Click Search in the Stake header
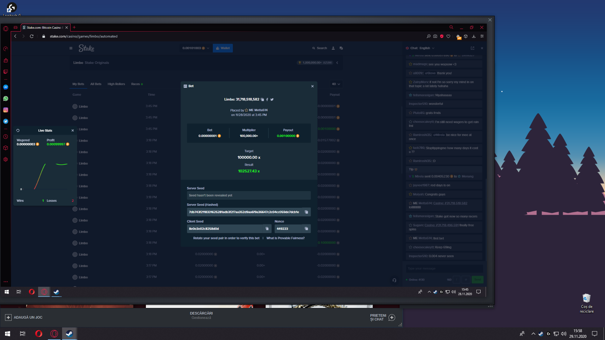This screenshot has height=340, width=605. click(x=320, y=48)
